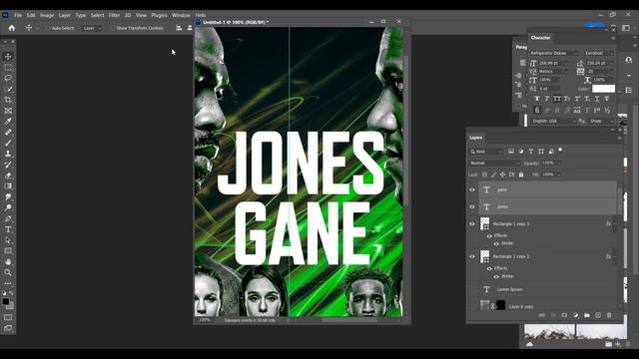639x359 pixels.
Task: Click the Paragraph panel tab
Action: coord(521,47)
